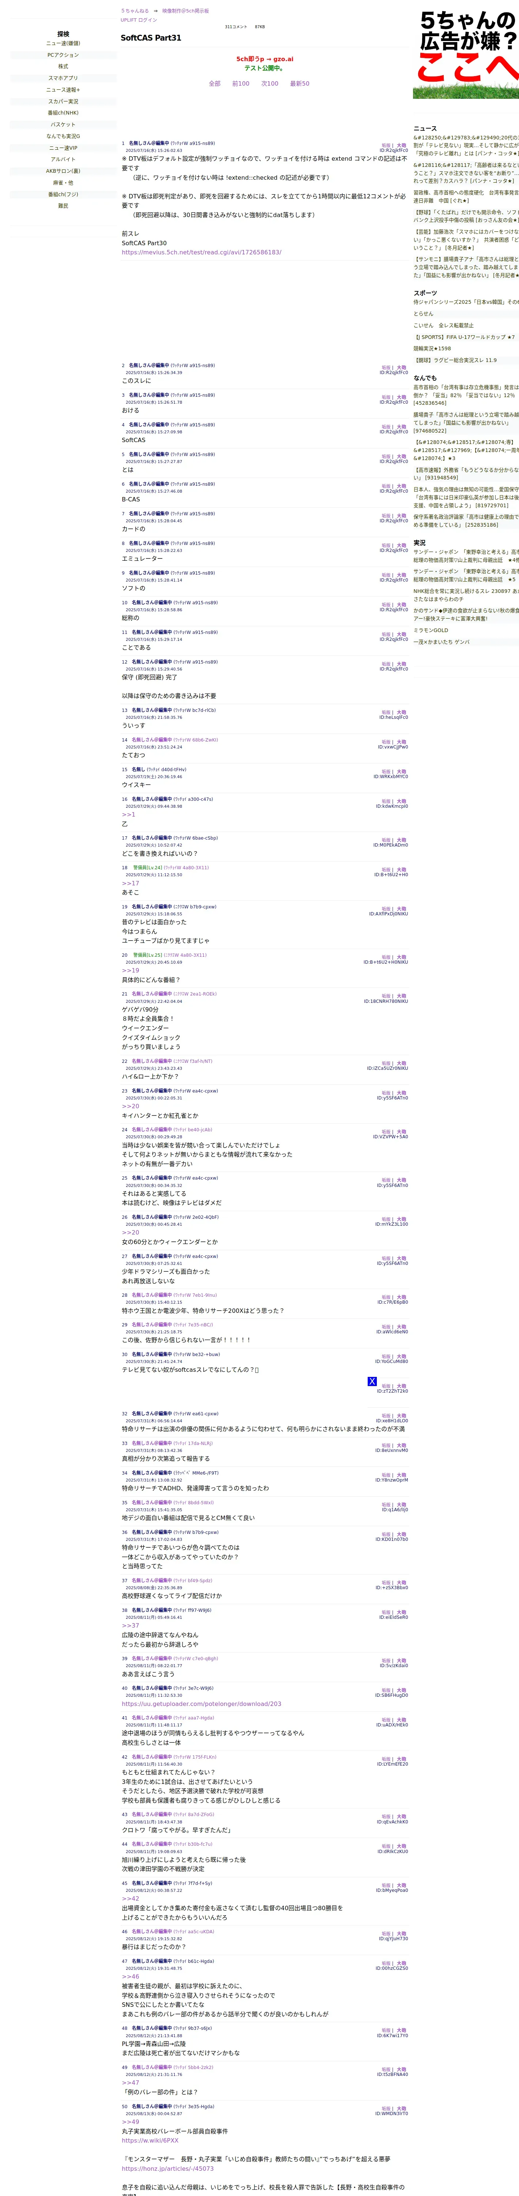The image size is (519, 2196).
Task: Show all posts with 全部
Action: [215, 83]
